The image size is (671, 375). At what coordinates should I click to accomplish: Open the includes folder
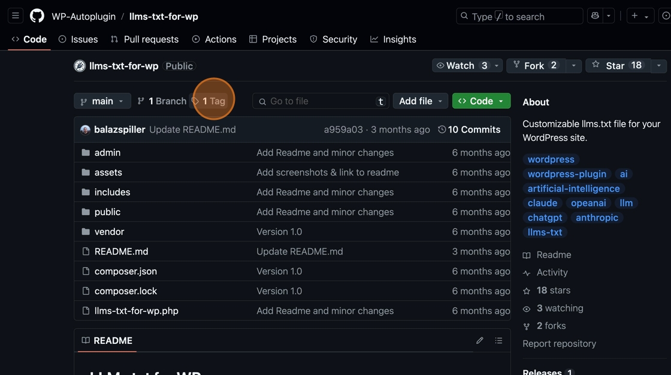click(x=112, y=192)
